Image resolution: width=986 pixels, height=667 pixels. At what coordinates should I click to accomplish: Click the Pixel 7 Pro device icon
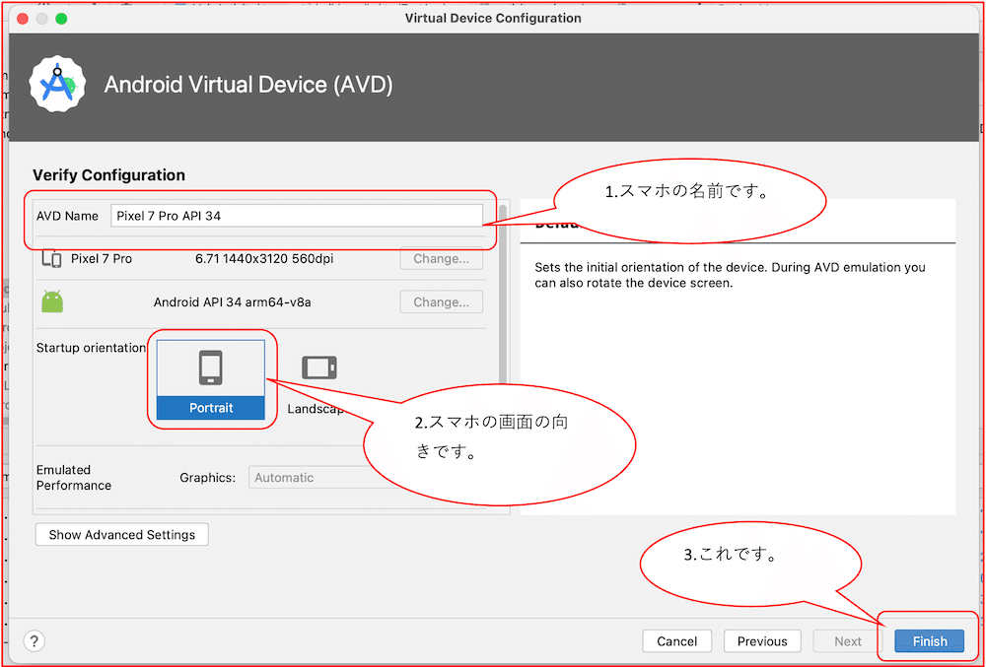(51, 258)
